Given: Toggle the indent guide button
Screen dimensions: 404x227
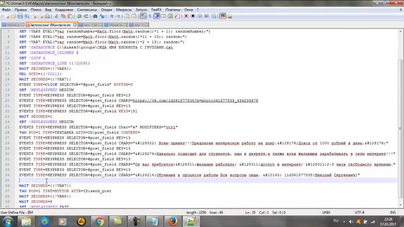Looking at the screenshot, I should (157, 16).
